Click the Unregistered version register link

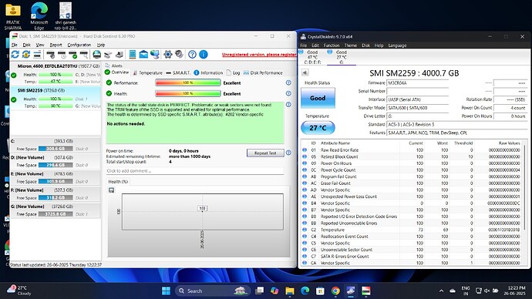259,55
